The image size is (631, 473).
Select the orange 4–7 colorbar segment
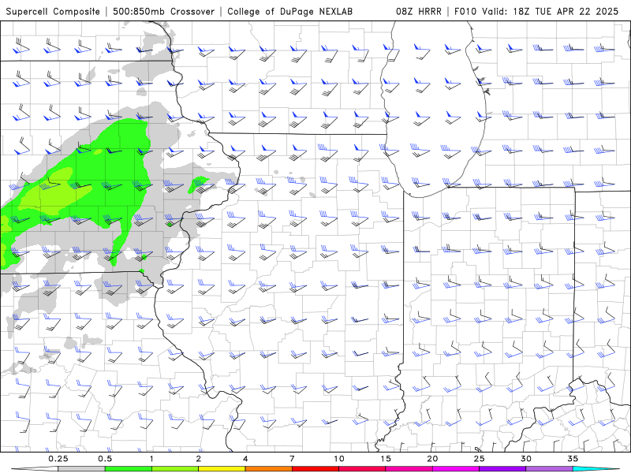[268, 469]
